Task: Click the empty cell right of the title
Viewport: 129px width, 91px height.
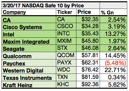Action: [113, 5]
